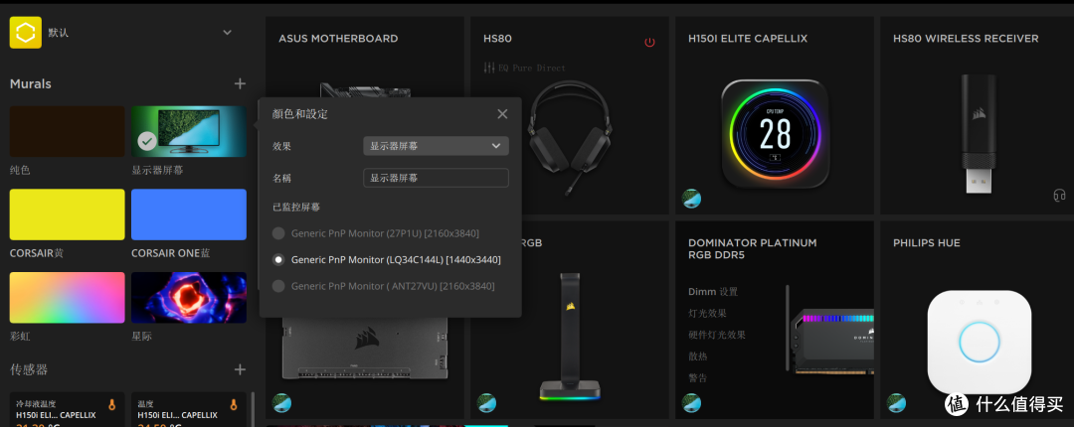Image resolution: width=1074 pixels, height=427 pixels.
Task: Select the 纯色 mural thumbnail
Action: (68, 131)
